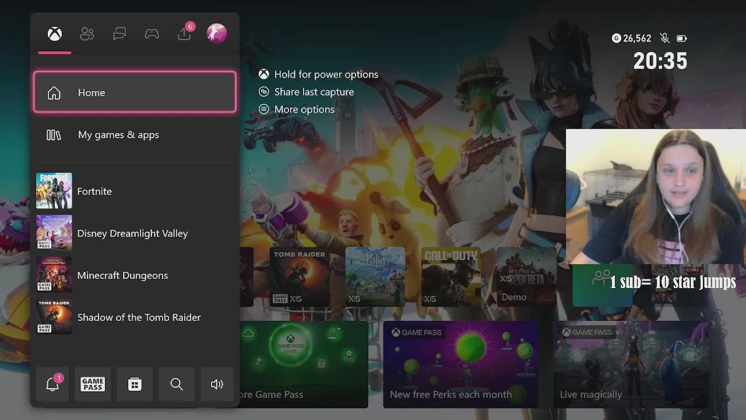Click Hold for power options hint
Screen dimensions: 746x420
(326, 75)
